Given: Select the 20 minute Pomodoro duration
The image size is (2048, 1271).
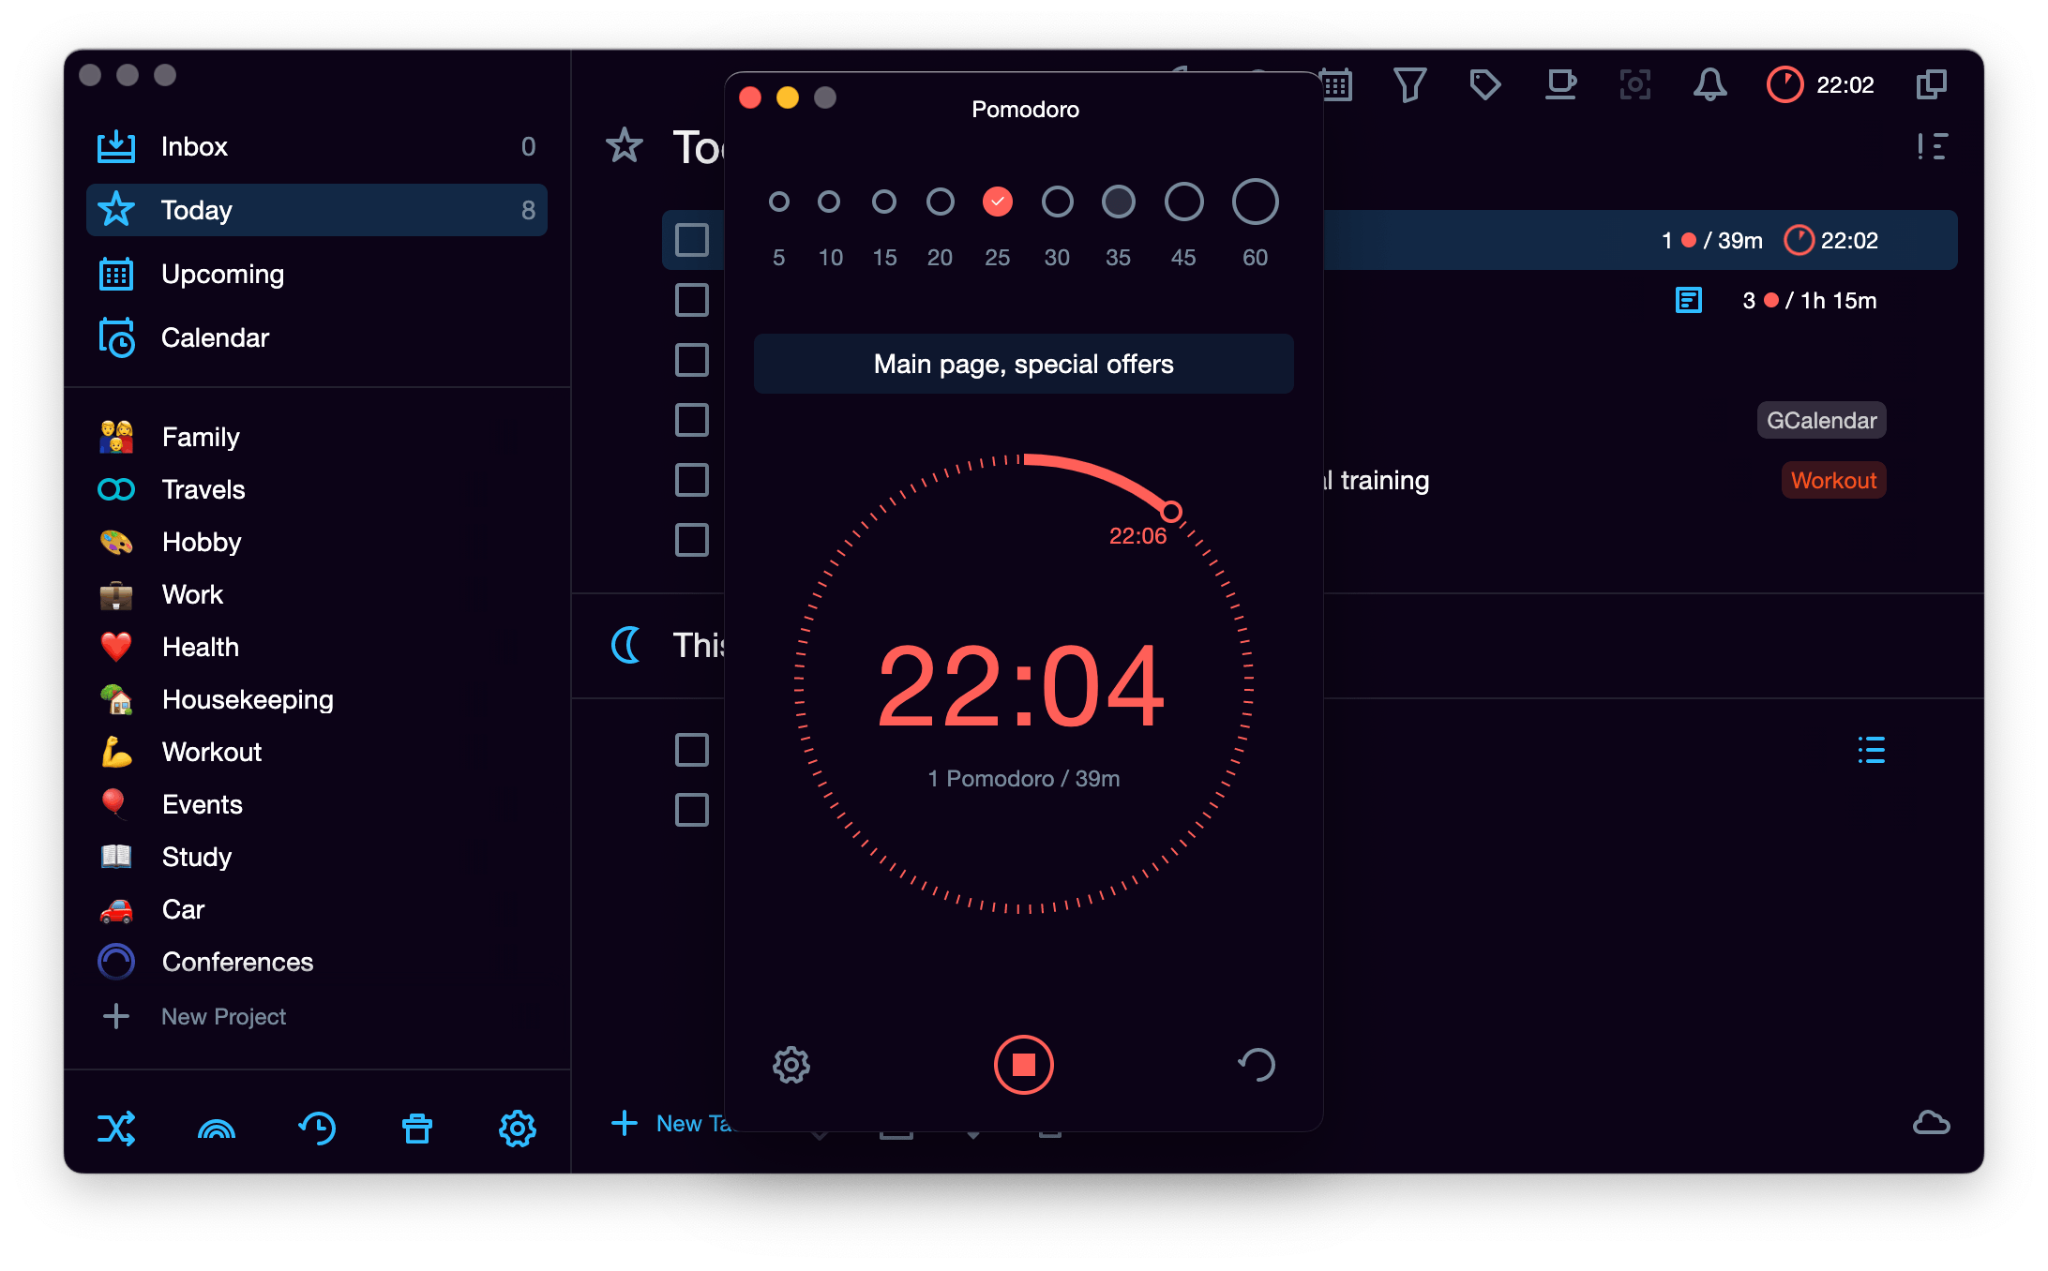Looking at the screenshot, I should (x=941, y=202).
